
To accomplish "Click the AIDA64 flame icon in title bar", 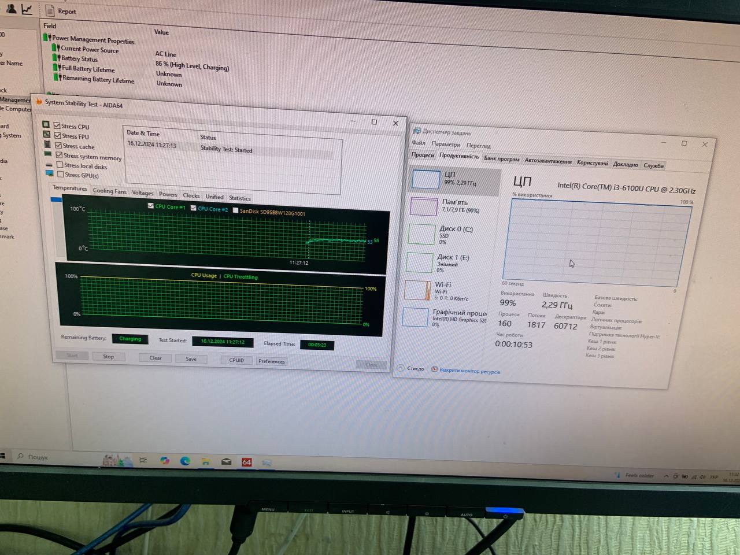I will 39,102.
